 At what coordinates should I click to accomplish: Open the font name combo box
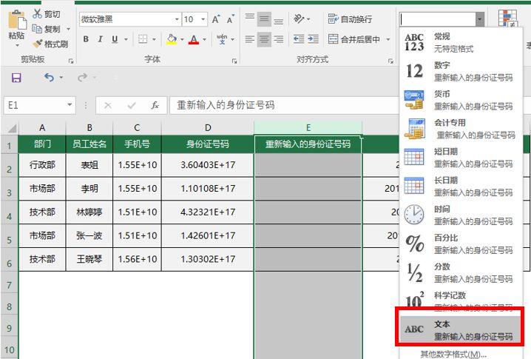coord(130,19)
